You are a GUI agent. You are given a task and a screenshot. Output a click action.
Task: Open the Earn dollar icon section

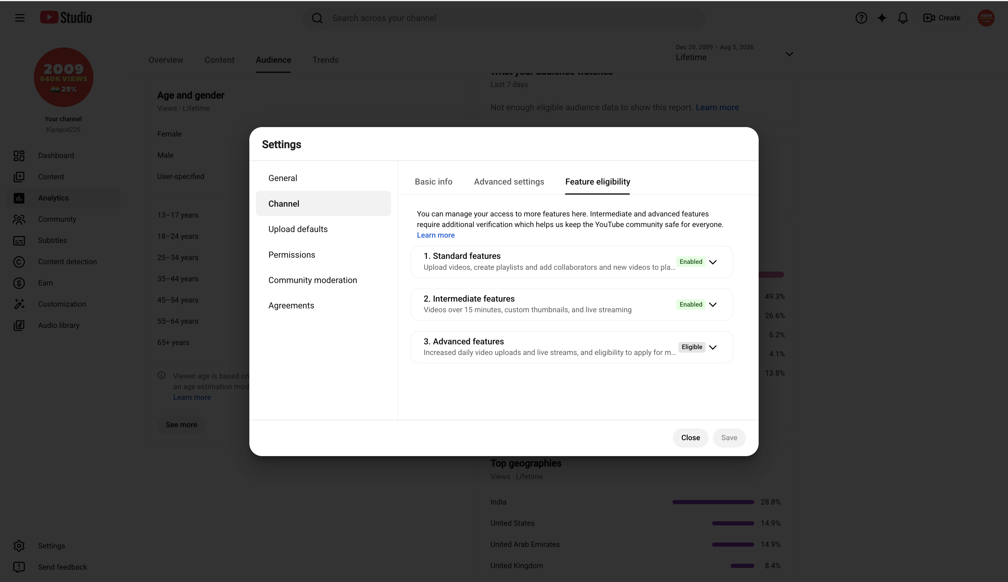19,283
